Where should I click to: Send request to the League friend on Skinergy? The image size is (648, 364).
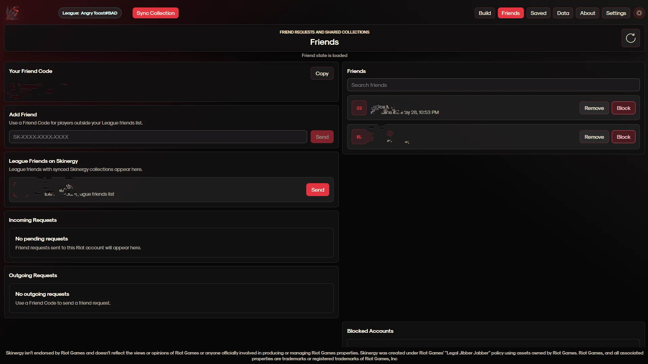point(318,190)
